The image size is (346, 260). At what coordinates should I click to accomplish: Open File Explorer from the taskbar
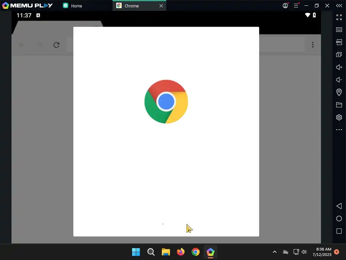166,252
